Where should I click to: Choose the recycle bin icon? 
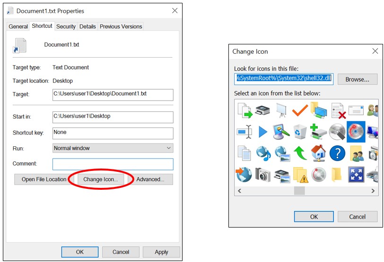coord(300,132)
